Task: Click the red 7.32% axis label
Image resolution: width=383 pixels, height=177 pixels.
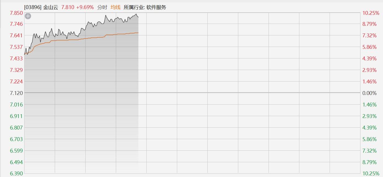Action: pos(369,36)
